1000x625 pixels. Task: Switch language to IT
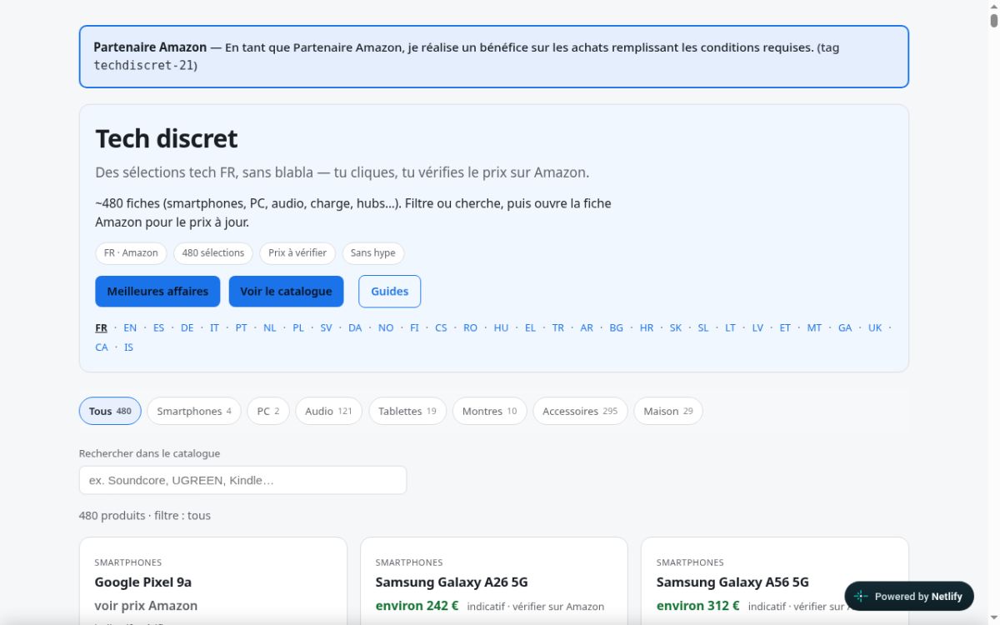(214, 327)
